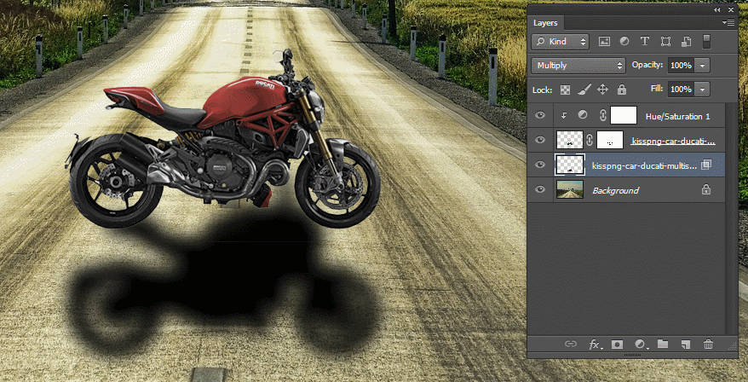Viewport: 748px width, 382px height.
Task: Hide the kisspng-car-ducati-multis shadow layer
Action: pos(540,165)
